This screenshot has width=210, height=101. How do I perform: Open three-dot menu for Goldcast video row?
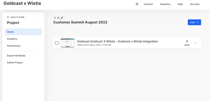pyautogui.click(x=195, y=43)
